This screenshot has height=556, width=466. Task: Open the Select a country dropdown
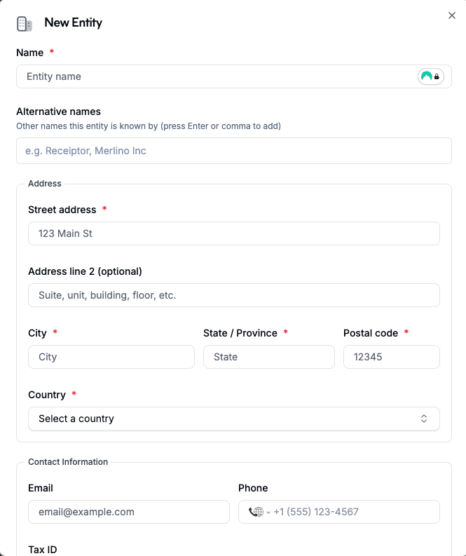pyautogui.click(x=233, y=419)
